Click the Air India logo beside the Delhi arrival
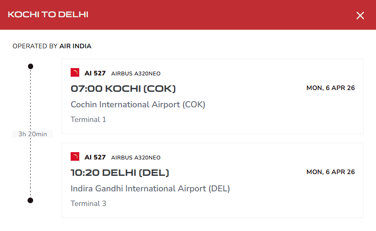The width and height of the screenshot is (376, 231). click(x=75, y=157)
